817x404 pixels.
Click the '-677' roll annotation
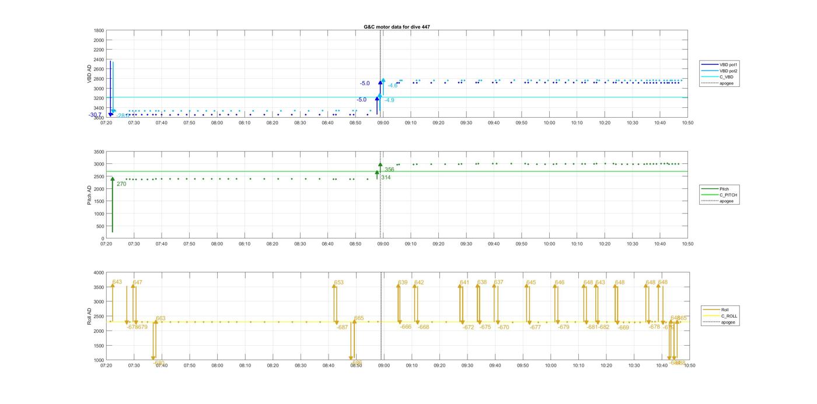[535, 328]
